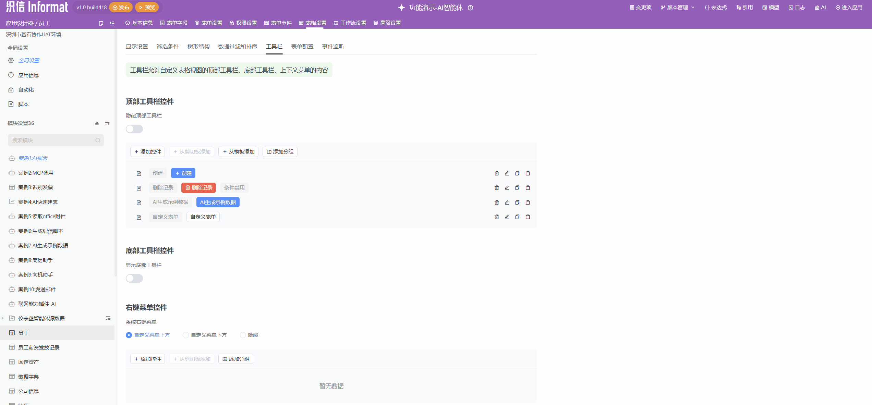The image size is (872, 405).
Task: Delete the 创建 toolbar control row
Action: click(x=496, y=173)
